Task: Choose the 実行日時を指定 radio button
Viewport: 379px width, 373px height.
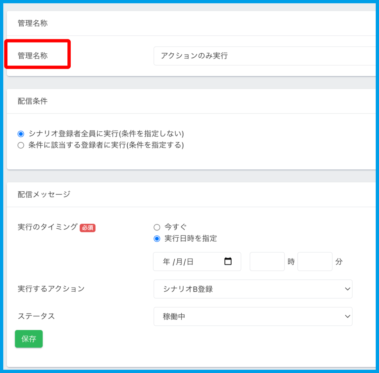Action: [157, 239]
